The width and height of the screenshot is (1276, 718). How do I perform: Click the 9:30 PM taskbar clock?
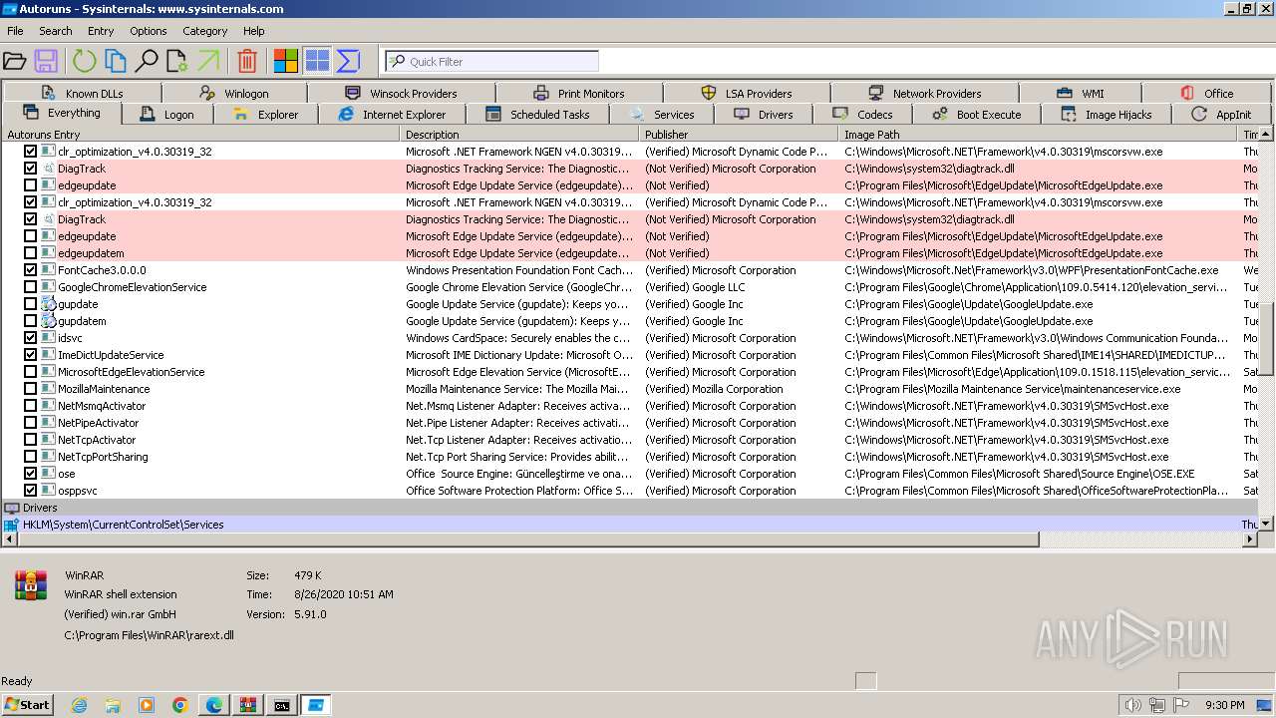pyautogui.click(x=1225, y=705)
